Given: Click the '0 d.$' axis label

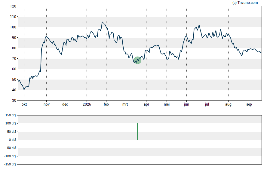Looking at the screenshot, I should (13, 140).
